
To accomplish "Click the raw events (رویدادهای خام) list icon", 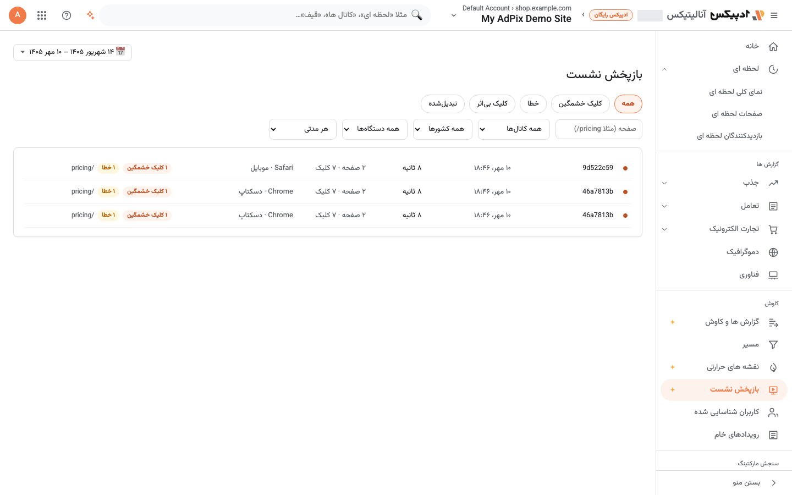I will click(773, 435).
